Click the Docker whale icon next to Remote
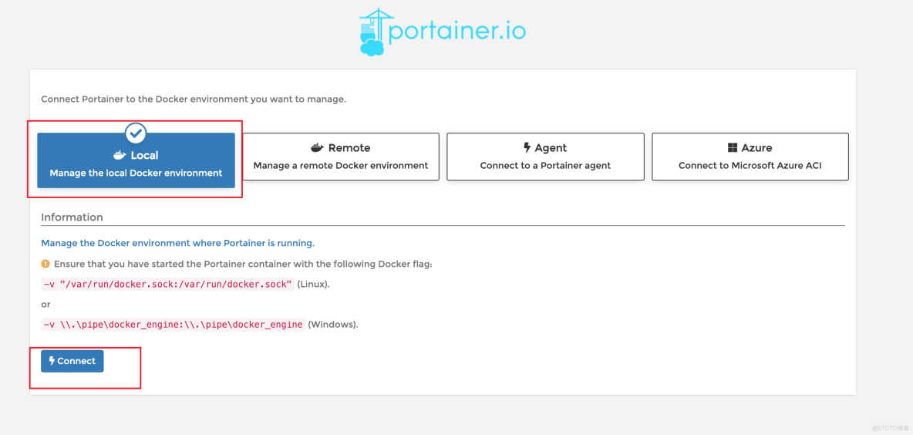The width and height of the screenshot is (913, 435). click(x=318, y=148)
